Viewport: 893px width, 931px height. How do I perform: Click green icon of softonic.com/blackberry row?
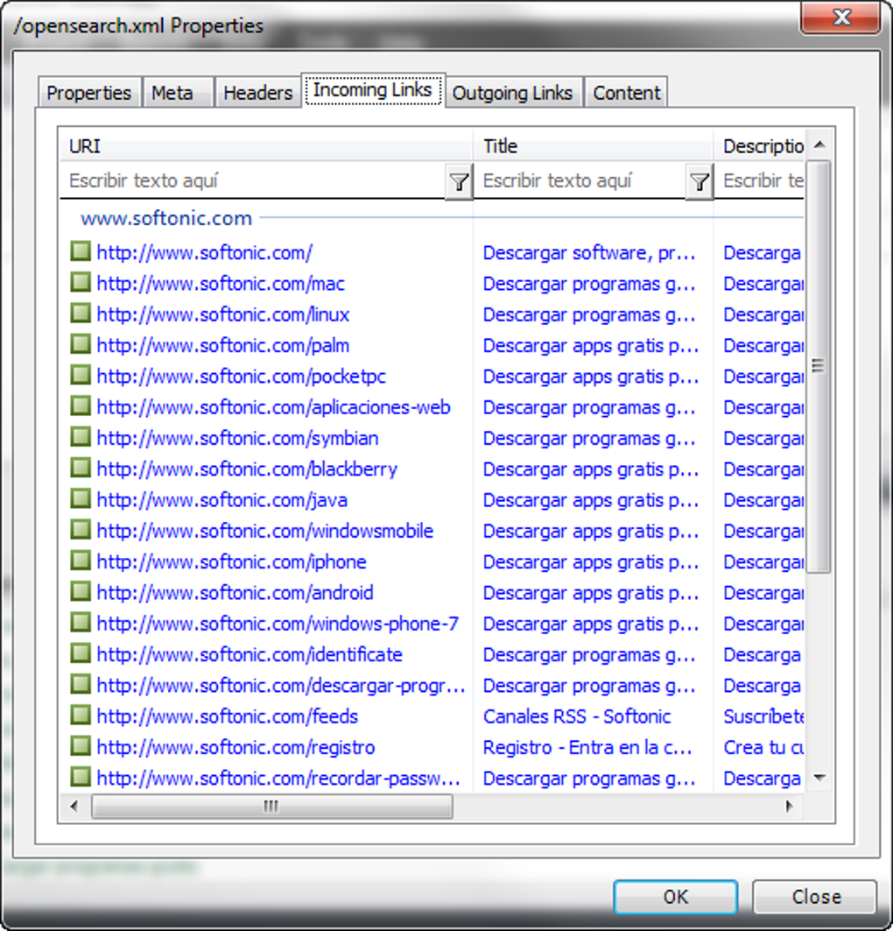(x=80, y=468)
